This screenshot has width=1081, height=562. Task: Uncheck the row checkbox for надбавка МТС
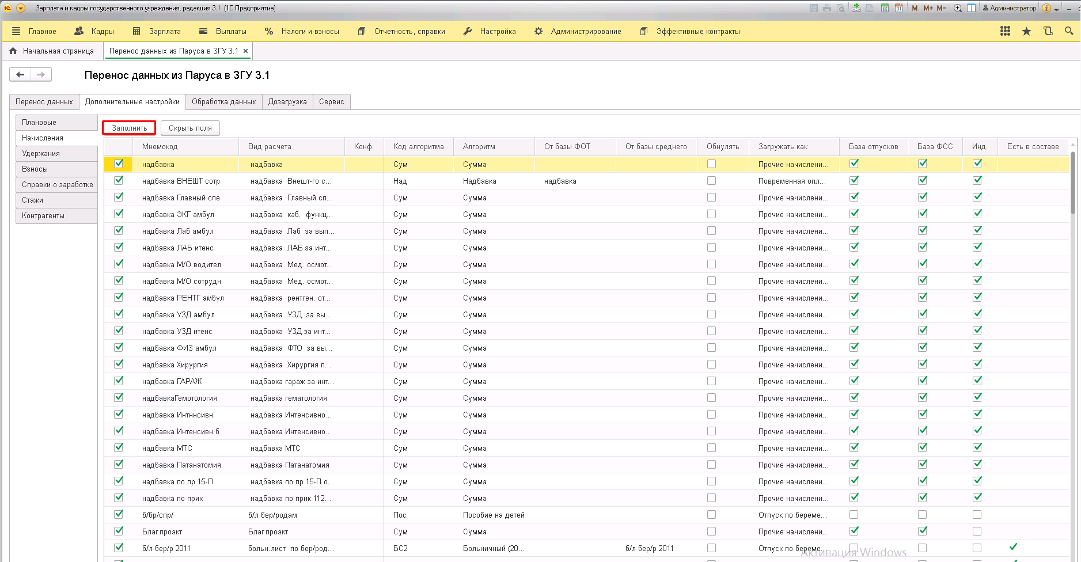(119, 447)
